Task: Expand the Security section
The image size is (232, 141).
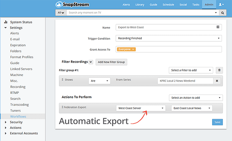Action: click(x=16, y=122)
